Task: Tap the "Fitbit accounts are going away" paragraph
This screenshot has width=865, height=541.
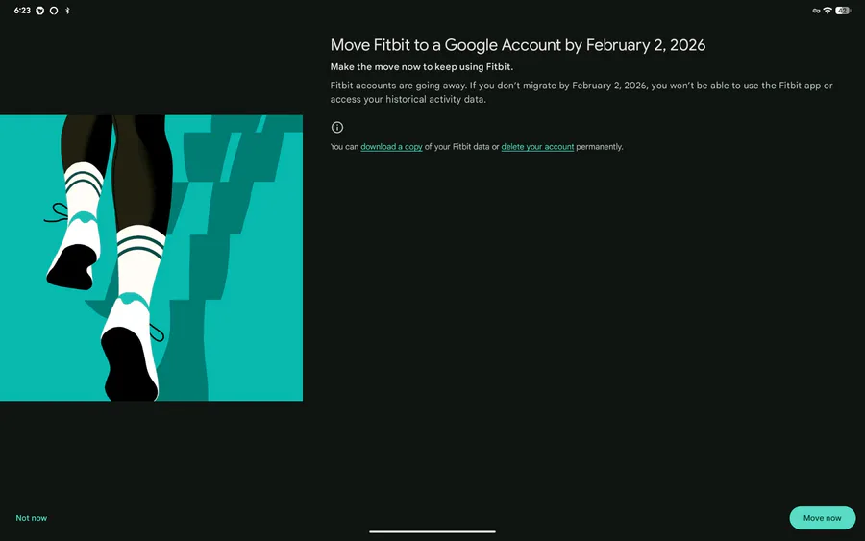Action: click(x=581, y=92)
